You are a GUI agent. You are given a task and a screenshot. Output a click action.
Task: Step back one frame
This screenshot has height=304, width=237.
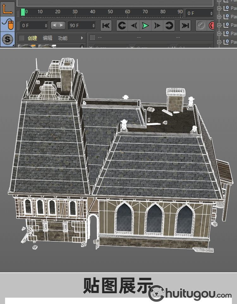click(134, 25)
